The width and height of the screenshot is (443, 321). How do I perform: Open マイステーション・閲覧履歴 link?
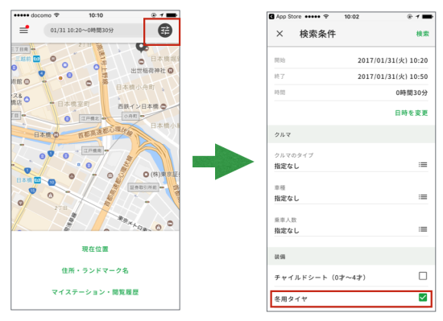[x=95, y=292]
